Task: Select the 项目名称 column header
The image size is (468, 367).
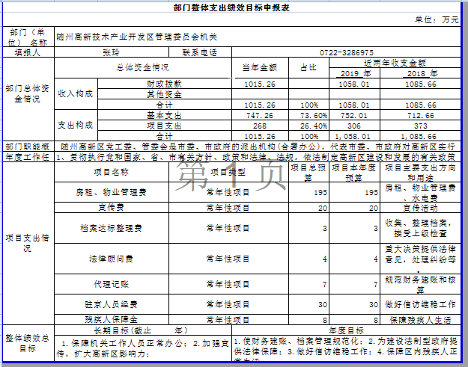Action: tap(112, 172)
